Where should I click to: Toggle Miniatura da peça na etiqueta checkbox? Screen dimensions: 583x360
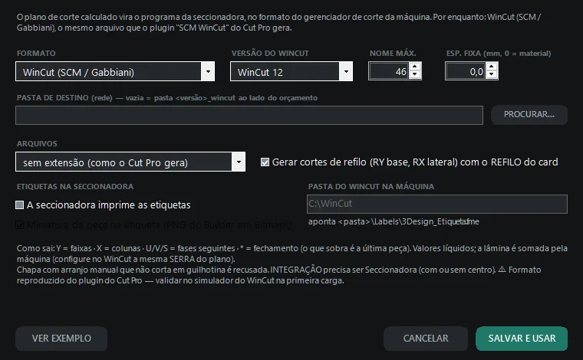pos(20,225)
